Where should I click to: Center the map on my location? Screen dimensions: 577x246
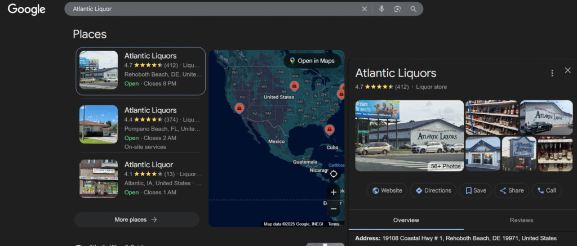pyautogui.click(x=334, y=174)
